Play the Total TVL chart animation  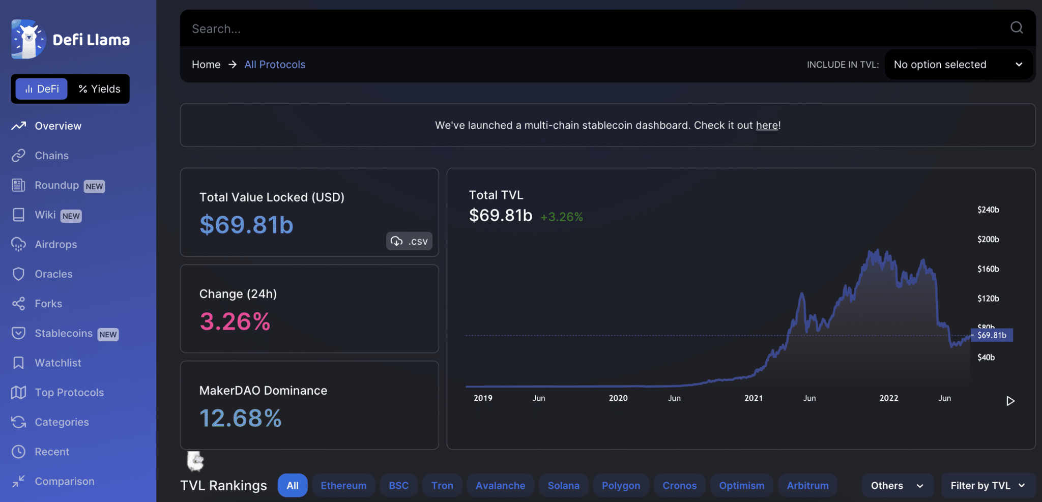pyautogui.click(x=1010, y=401)
